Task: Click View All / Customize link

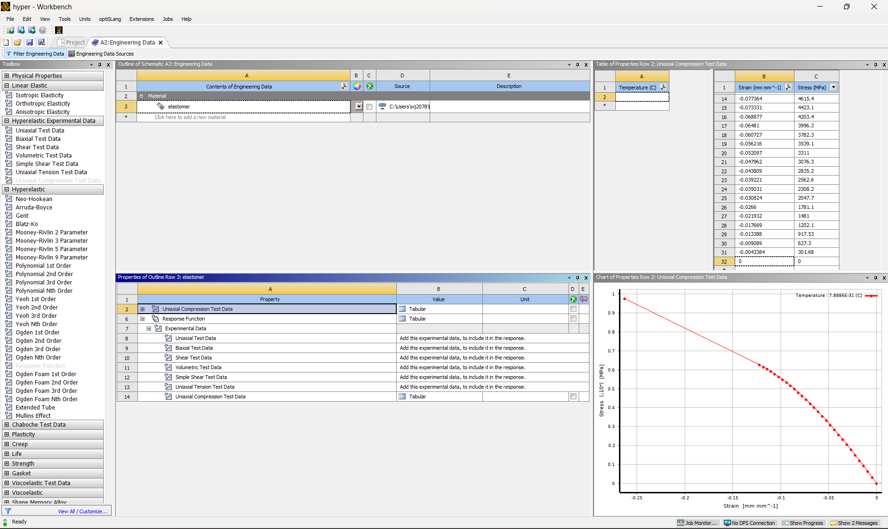Action: [x=82, y=511]
